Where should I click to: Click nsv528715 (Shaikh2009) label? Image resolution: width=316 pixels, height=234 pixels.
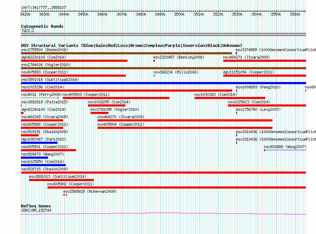tap(45, 169)
